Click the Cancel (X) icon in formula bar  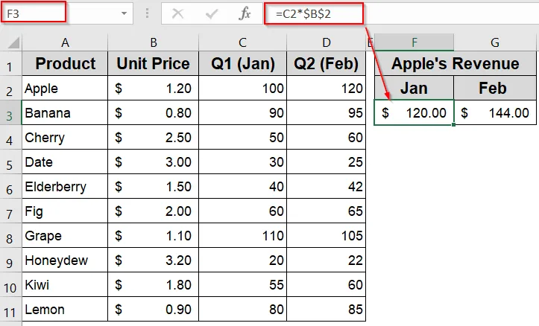point(177,13)
